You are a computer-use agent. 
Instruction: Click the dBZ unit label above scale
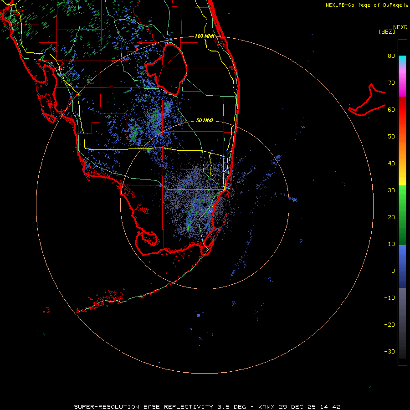pos(387,32)
